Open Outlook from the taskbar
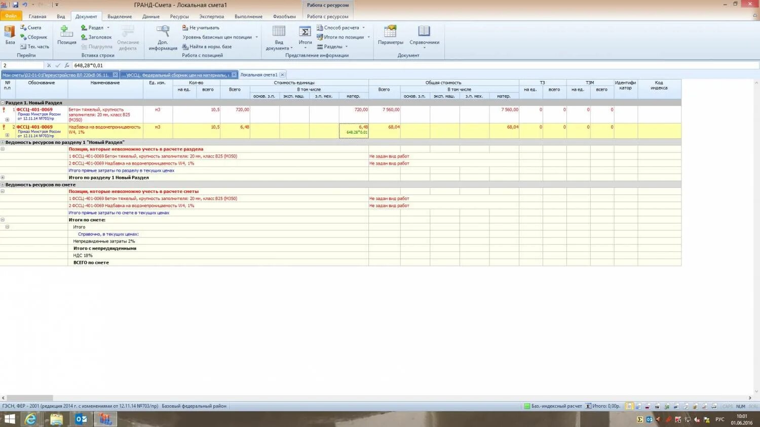760x427 pixels. (81, 419)
